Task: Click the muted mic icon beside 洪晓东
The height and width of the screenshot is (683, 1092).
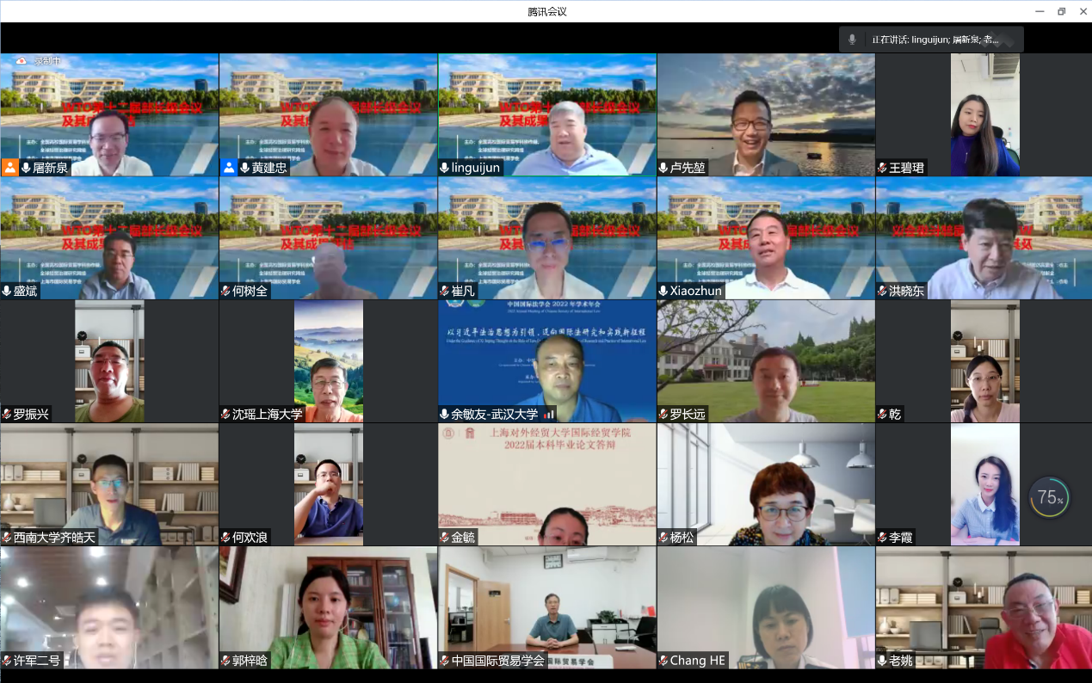Action: pos(883,291)
